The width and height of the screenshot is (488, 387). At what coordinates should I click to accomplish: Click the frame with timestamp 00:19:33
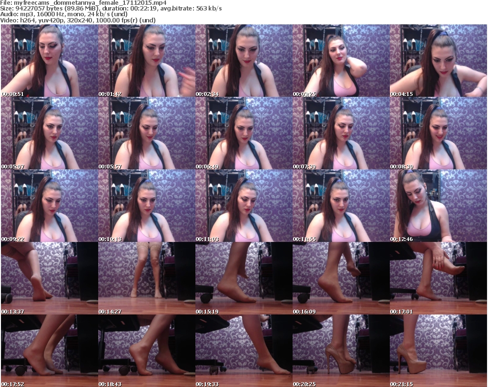244,351
